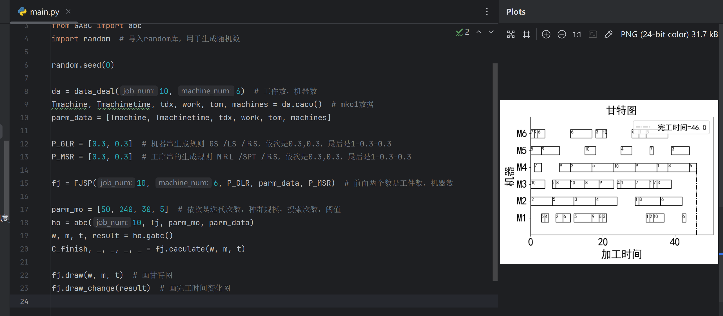
Task: Click the Plots panel title
Action: 516,12
